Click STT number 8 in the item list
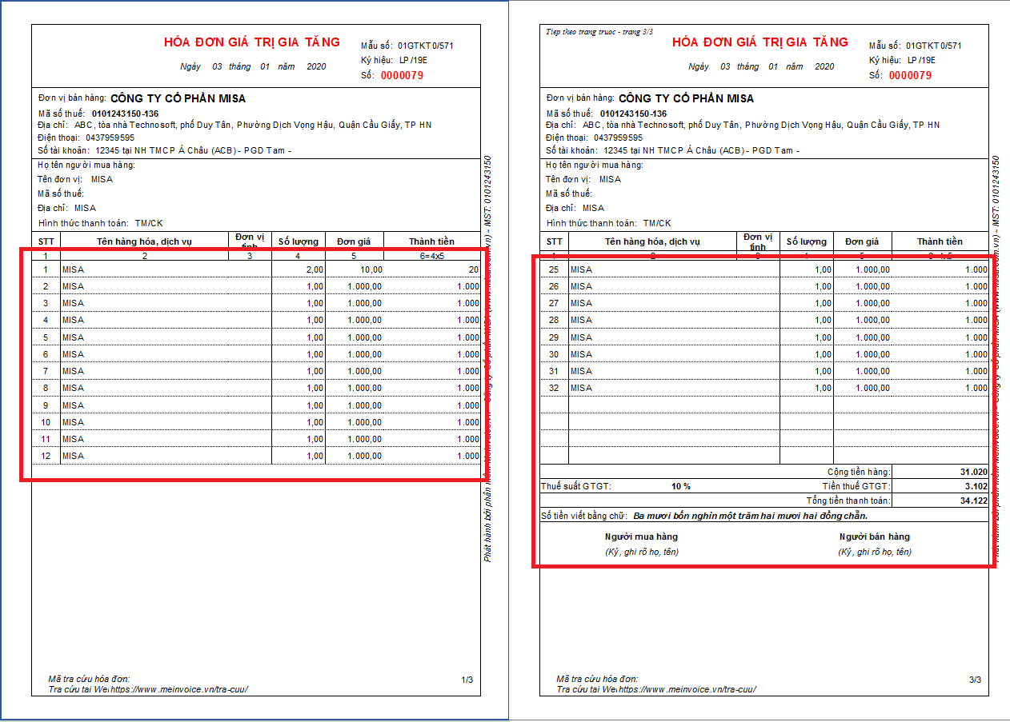 (46, 388)
